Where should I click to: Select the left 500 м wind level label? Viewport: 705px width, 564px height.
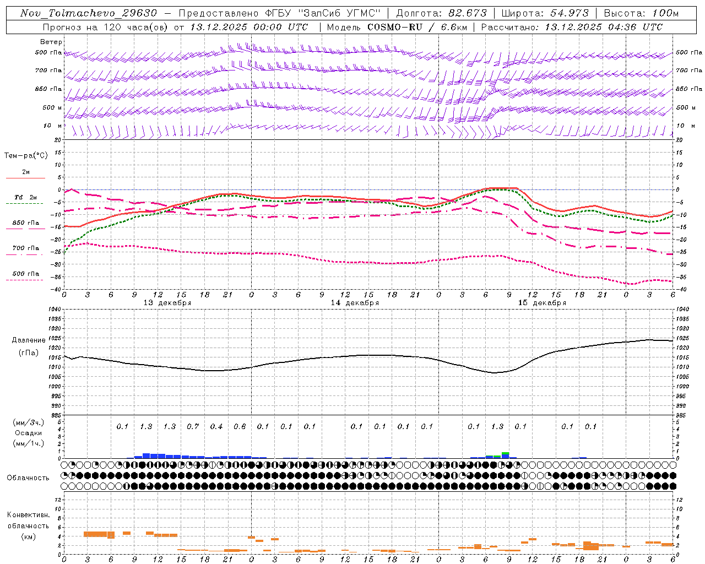click(52, 107)
